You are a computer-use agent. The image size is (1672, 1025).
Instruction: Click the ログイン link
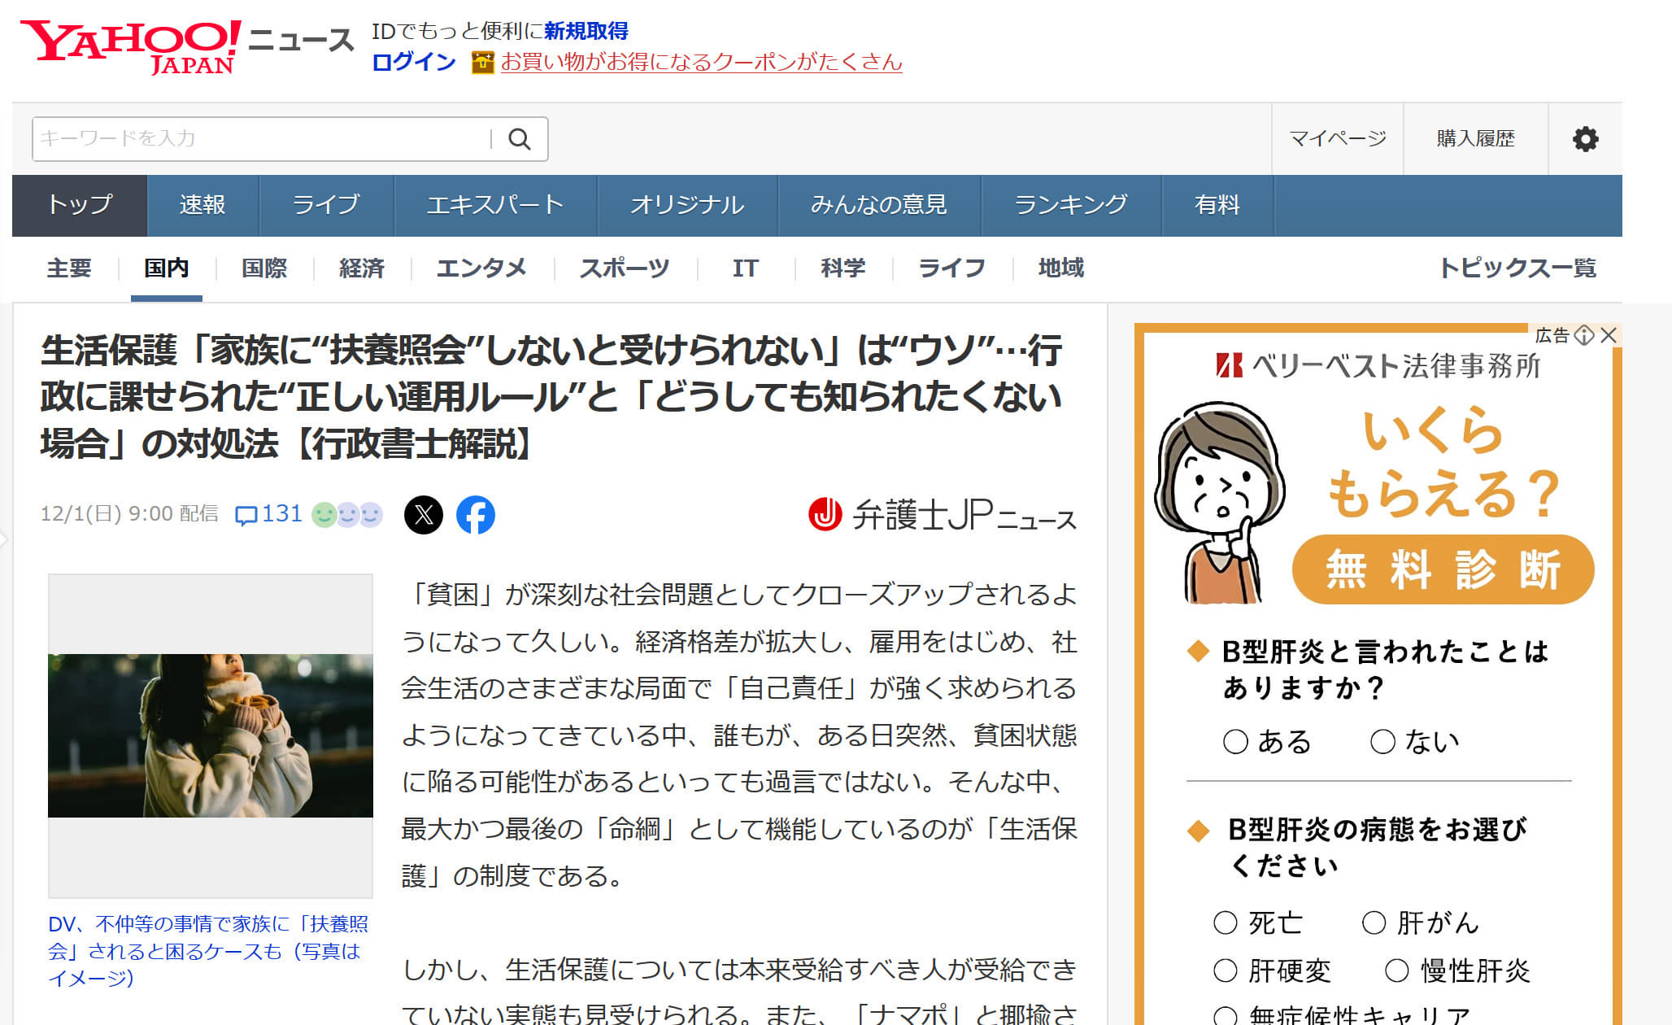[413, 62]
